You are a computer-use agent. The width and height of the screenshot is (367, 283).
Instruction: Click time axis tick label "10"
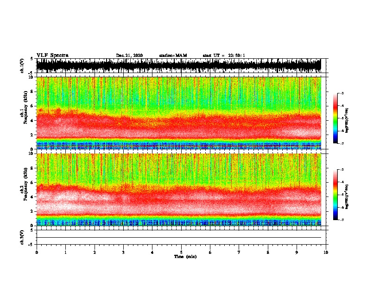point(326,252)
